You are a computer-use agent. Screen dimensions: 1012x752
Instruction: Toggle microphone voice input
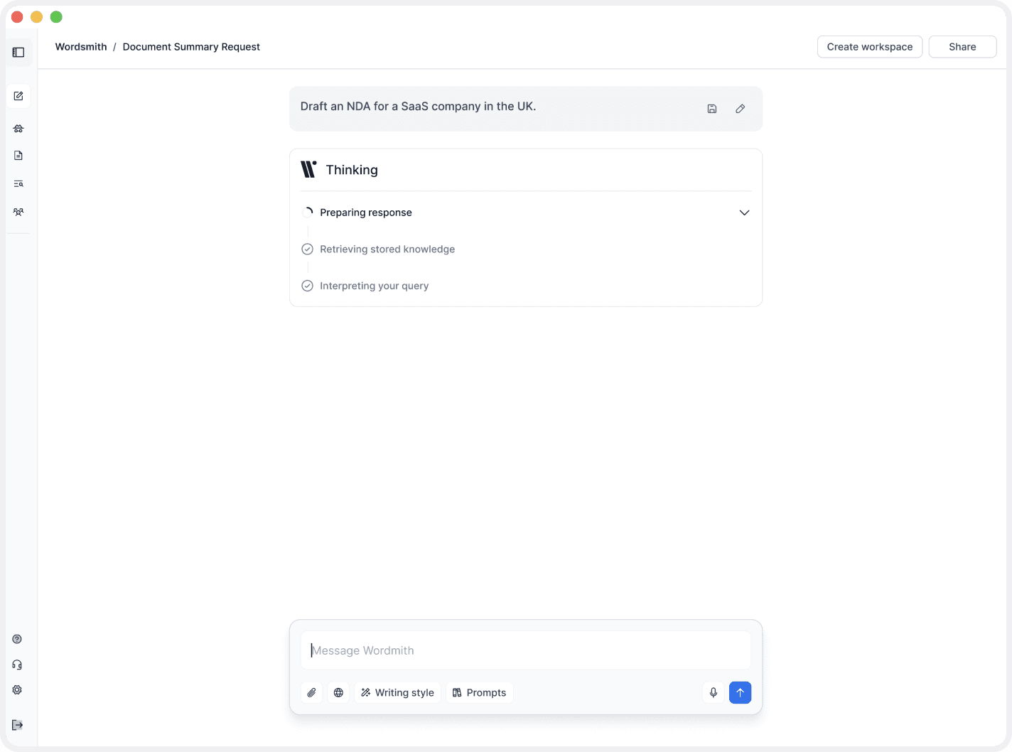coord(714,693)
